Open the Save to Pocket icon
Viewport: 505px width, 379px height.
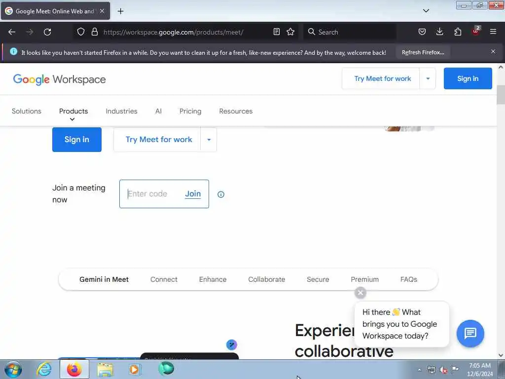(x=422, y=32)
